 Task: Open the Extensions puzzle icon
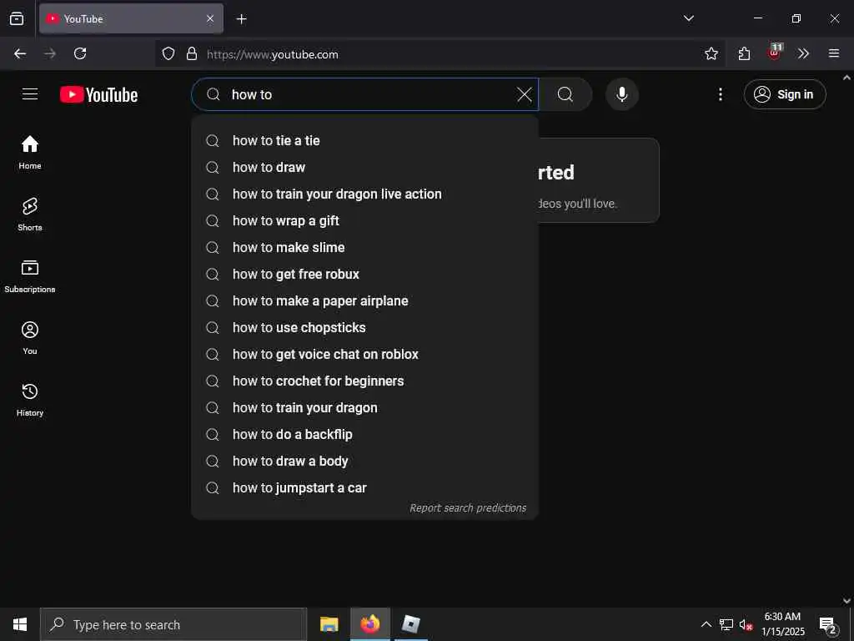click(744, 53)
